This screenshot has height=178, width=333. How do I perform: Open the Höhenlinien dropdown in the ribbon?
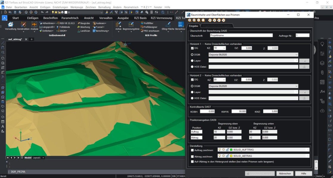pos(54,23)
